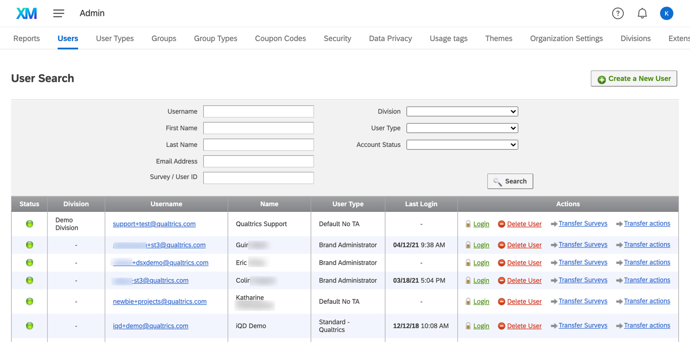The image size is (690, 342).
Task: Expand the Division dropdown
Action: [x=462, y=111]
